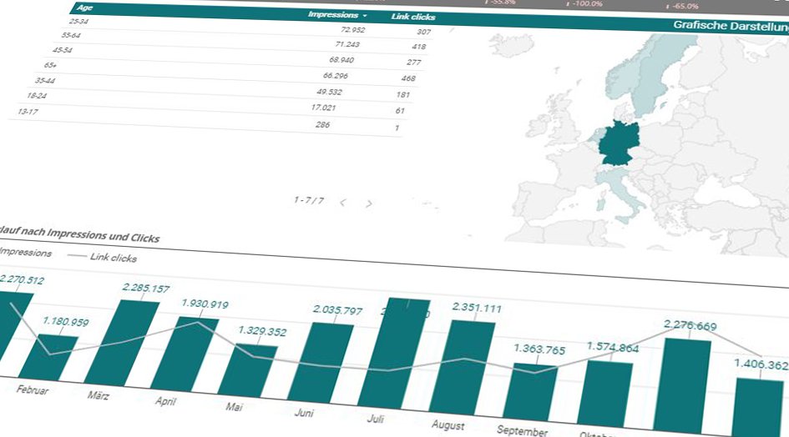Screen dimensions: 789x437
Task: Select the 25-34 age row label
Action: 78,21
